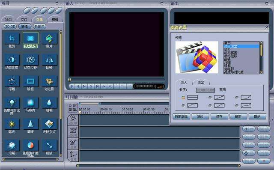Screen dimensions: 274x170
Task: Select the 老电影 old movie effect
Action: 49,81
